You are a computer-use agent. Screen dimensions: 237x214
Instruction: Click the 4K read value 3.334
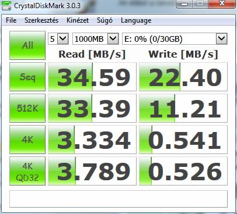(92, 140)
